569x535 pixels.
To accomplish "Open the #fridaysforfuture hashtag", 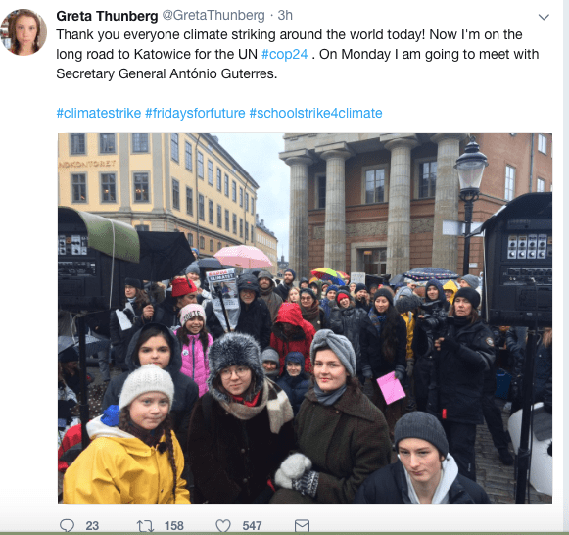I will 195,113.
